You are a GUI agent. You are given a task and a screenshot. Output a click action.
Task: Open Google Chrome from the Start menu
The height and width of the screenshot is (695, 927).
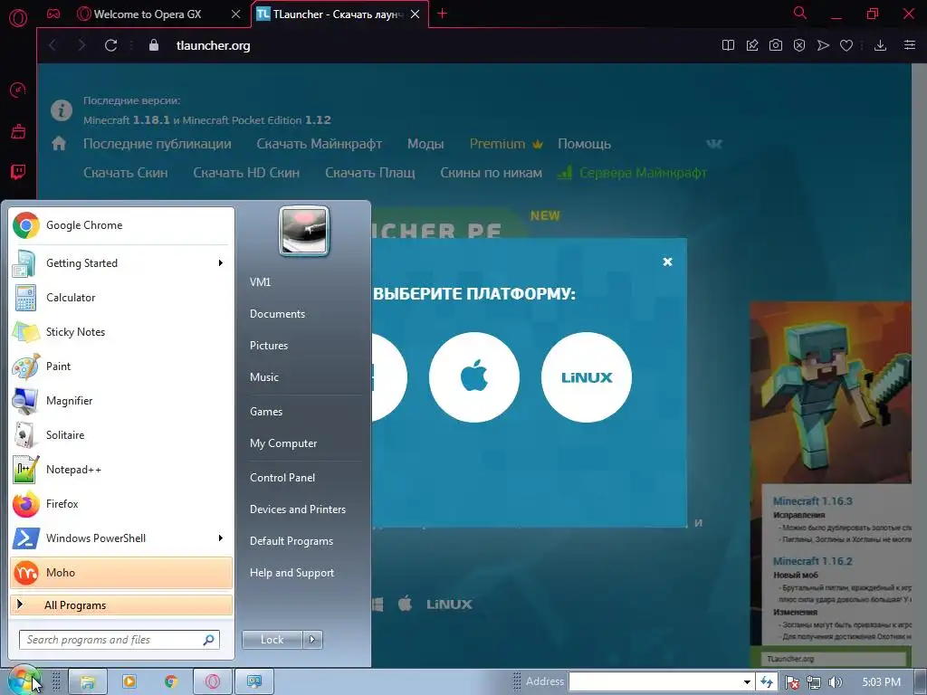[x=121, y=225]
